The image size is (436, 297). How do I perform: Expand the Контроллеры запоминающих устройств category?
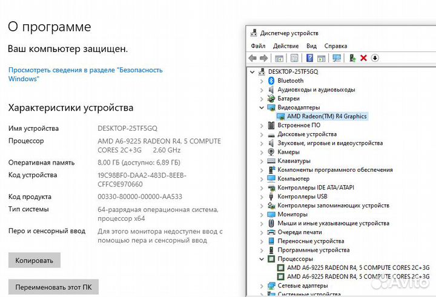pyautogui.click(x=262, y=206)
